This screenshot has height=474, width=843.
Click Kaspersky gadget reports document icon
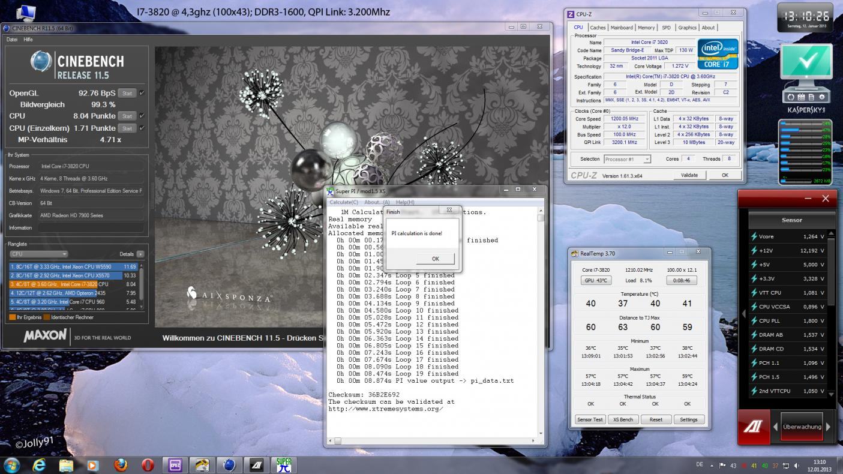[811, 97]
